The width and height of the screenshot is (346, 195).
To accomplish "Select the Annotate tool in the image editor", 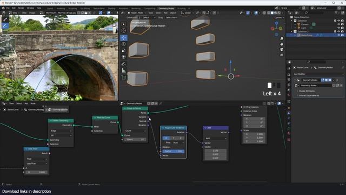I will click(5, 26).
